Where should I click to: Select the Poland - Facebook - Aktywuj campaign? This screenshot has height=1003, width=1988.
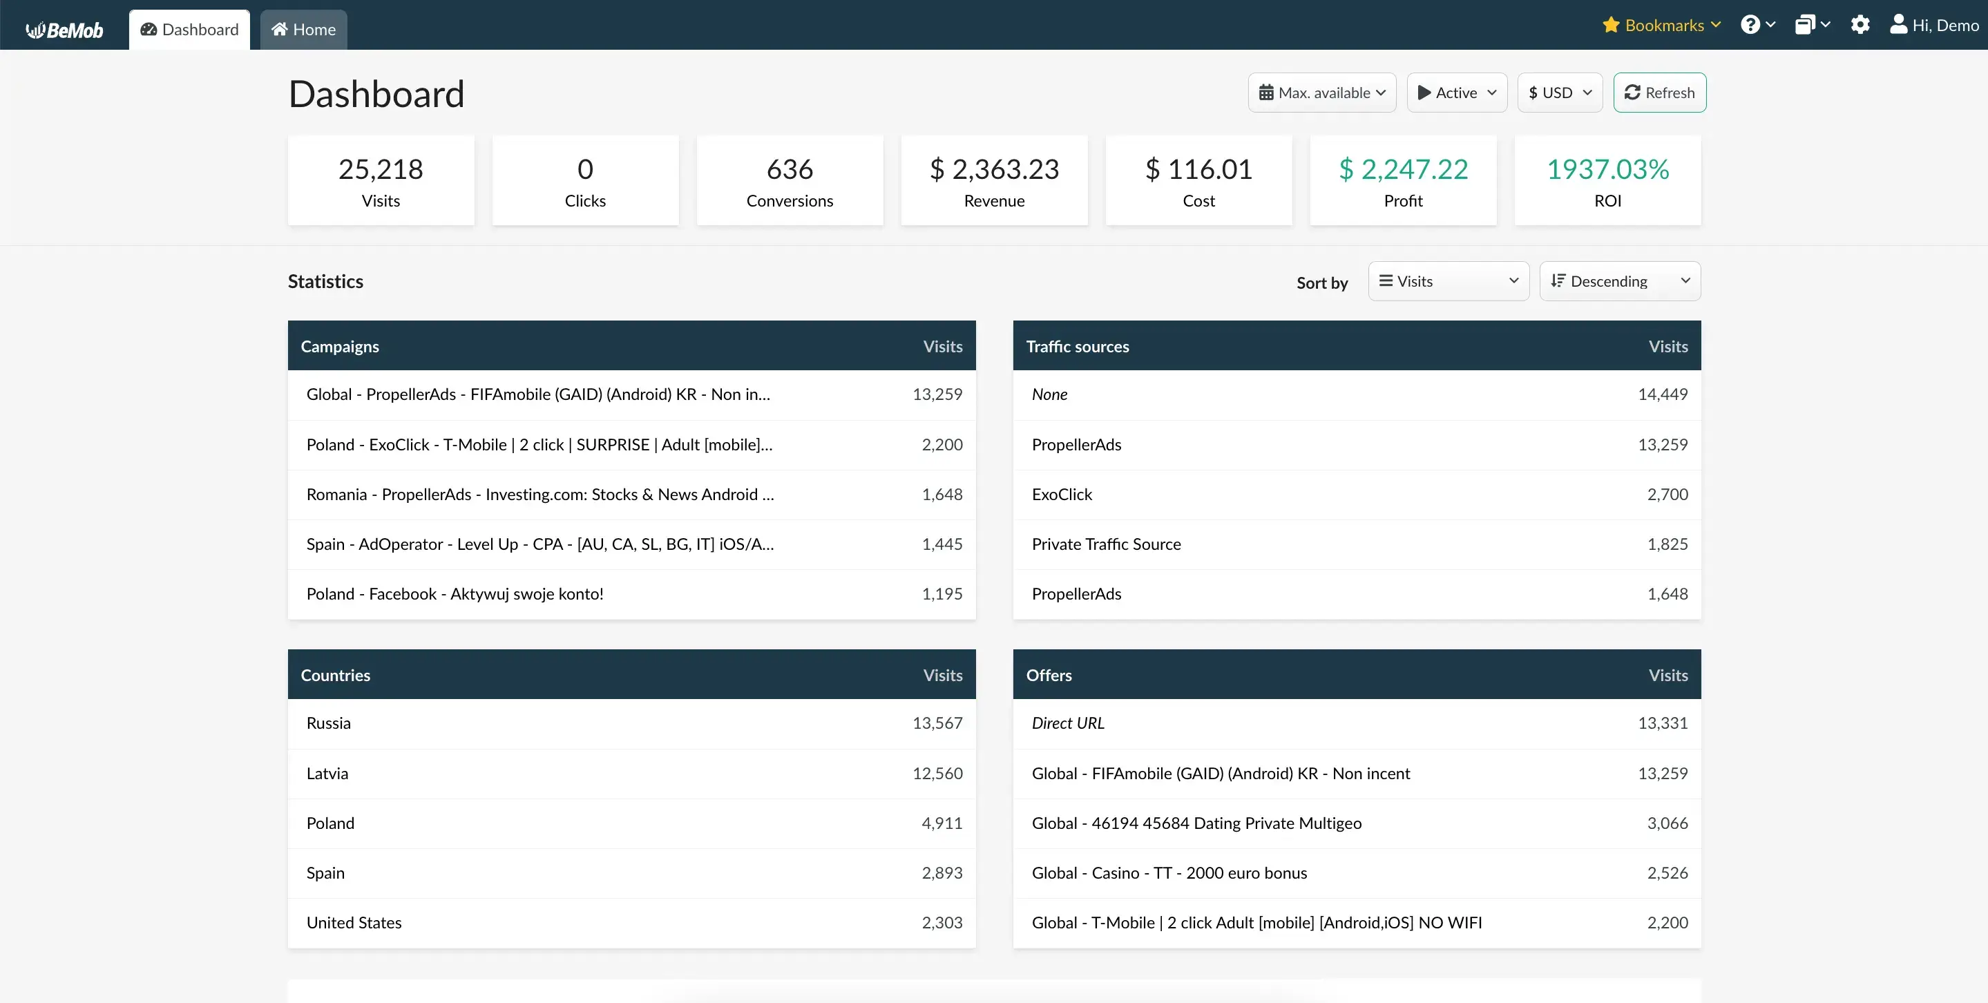click(x=632, y=594)
